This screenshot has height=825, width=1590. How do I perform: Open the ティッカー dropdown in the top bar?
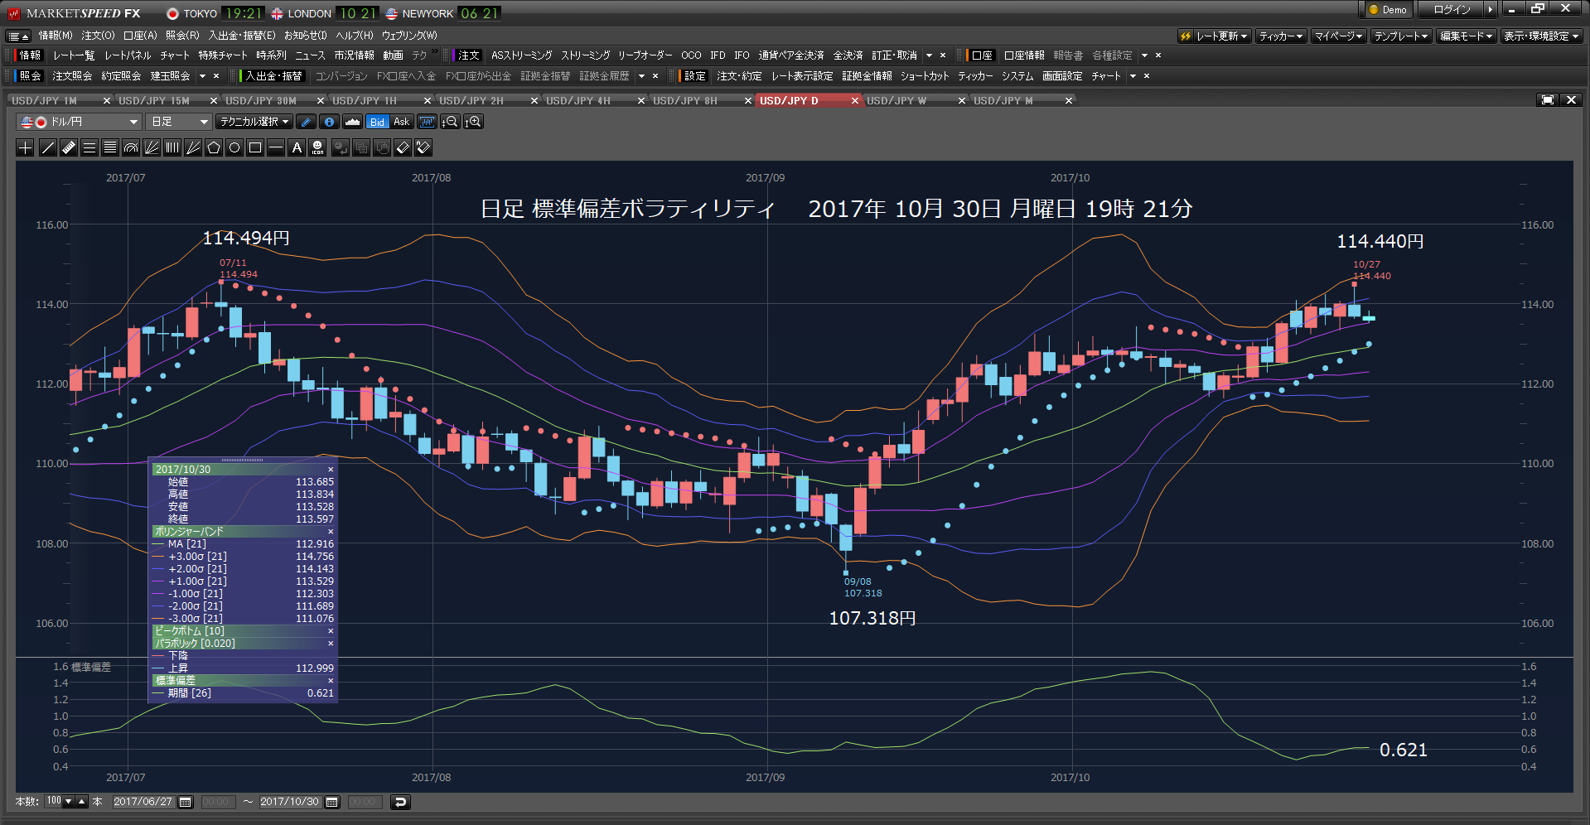point(1281,36)
